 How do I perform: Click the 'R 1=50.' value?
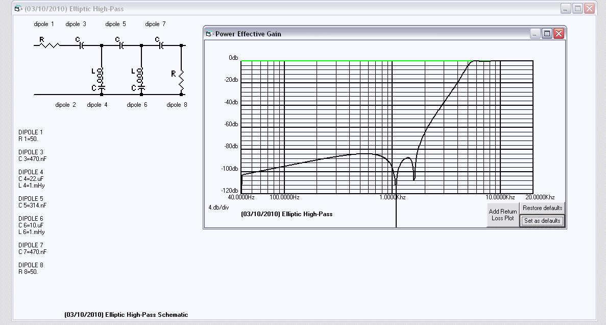click(28, 139)
